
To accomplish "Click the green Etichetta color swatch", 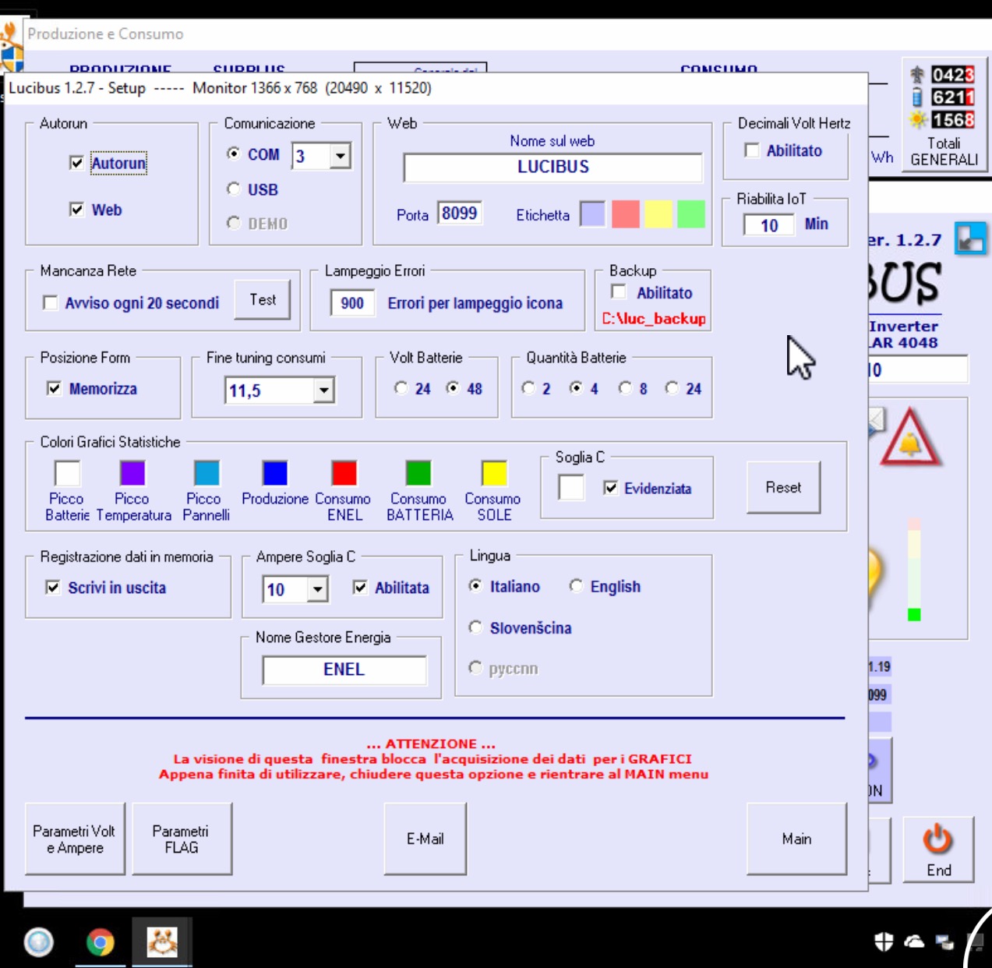I will click(691, 214).
